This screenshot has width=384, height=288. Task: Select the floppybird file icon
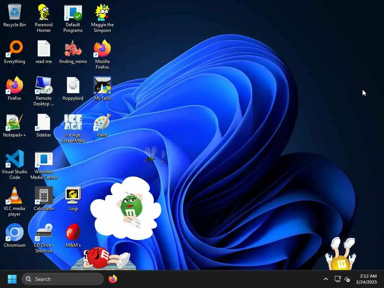point(73,89)
